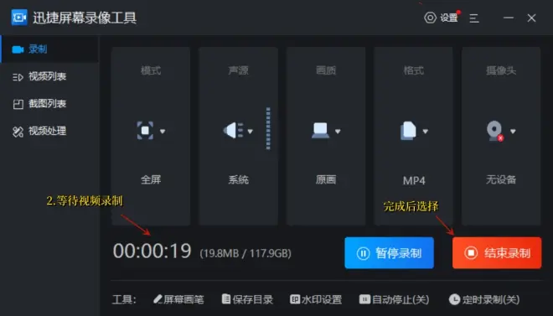
Task: Expand the format dropdown arrow
Action: (426, 132)
